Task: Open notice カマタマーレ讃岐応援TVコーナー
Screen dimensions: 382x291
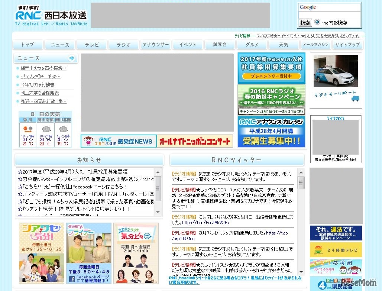Action: coord(86,194)
